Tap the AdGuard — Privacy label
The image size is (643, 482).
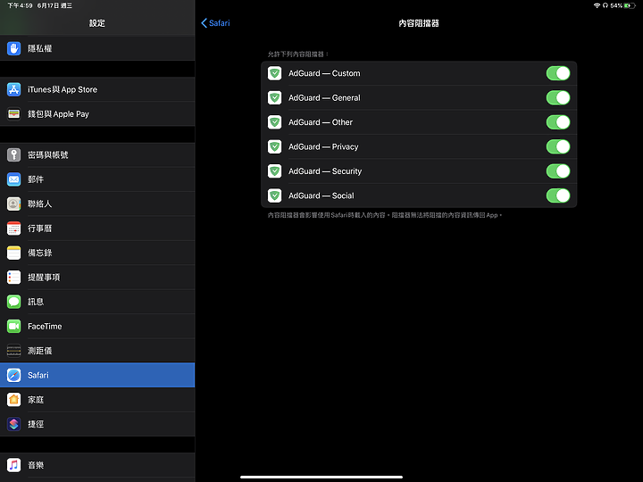pos(323,146)
